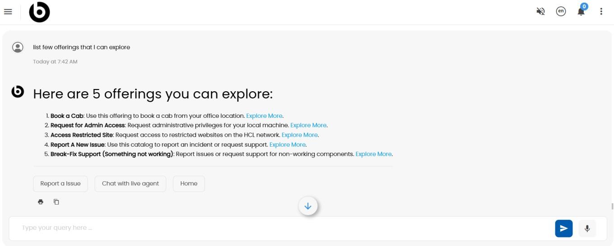Open Explore More for Break-Fix Support

pyautogui.click(x=374, y=154)
